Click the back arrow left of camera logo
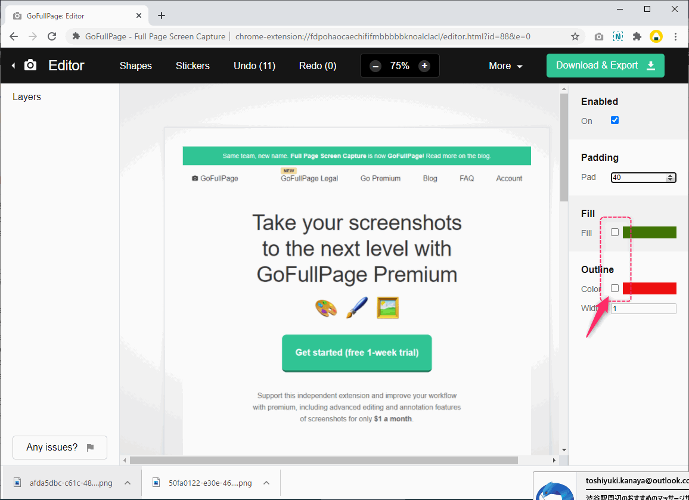 (x=13, y=66)
